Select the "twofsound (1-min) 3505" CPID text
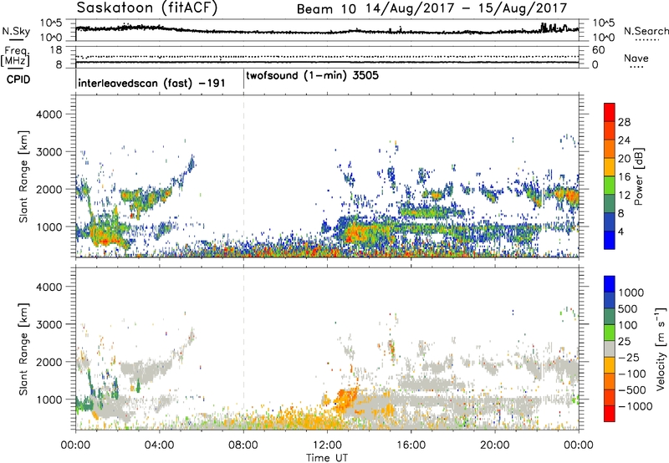This screenshot has height=463, width=669. [312, 75]
